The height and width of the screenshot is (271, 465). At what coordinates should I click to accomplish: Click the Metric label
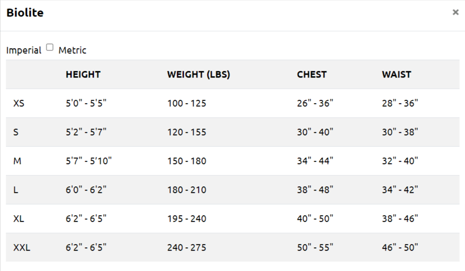(72, 50)
